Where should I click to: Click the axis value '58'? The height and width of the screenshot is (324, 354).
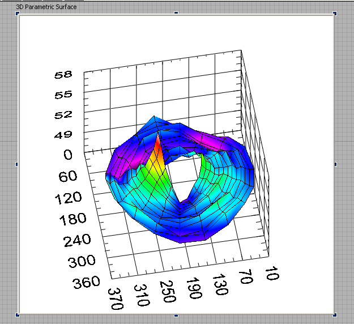[x=63, y=75]
